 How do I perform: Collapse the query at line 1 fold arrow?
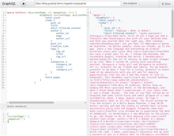[6, 13]
